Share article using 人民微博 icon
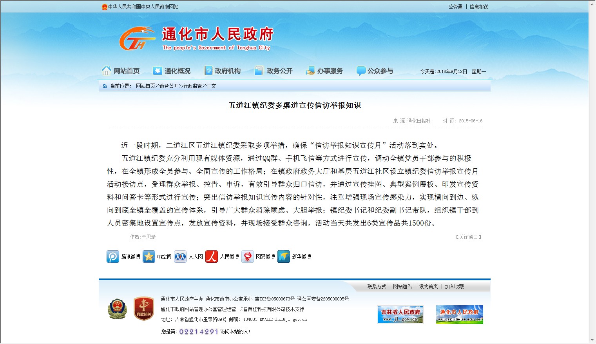Viewport: 596px width, 344px height. pyautogui.click(x=212, y=257)
